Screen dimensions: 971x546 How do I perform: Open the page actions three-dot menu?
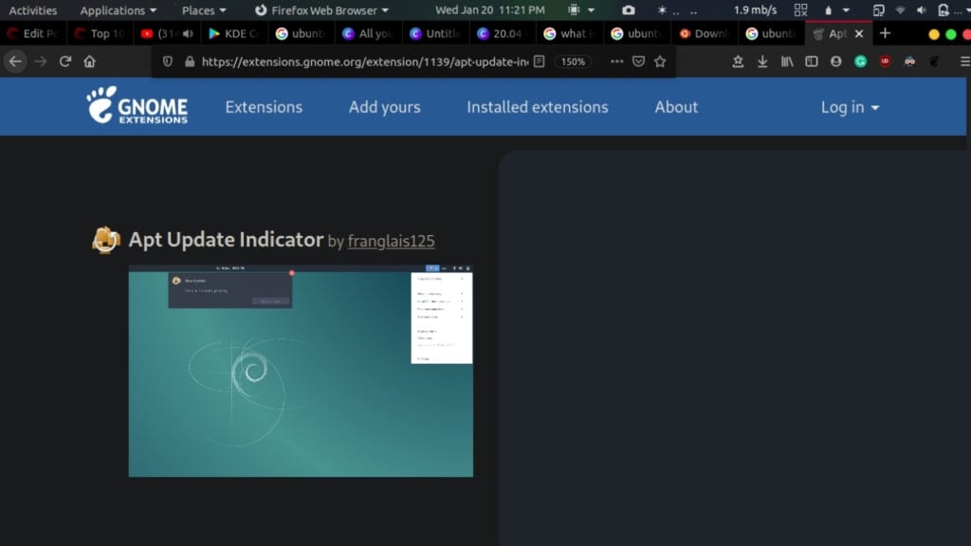616,62
